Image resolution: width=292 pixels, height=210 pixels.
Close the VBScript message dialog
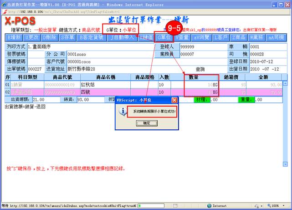(174, 100)
